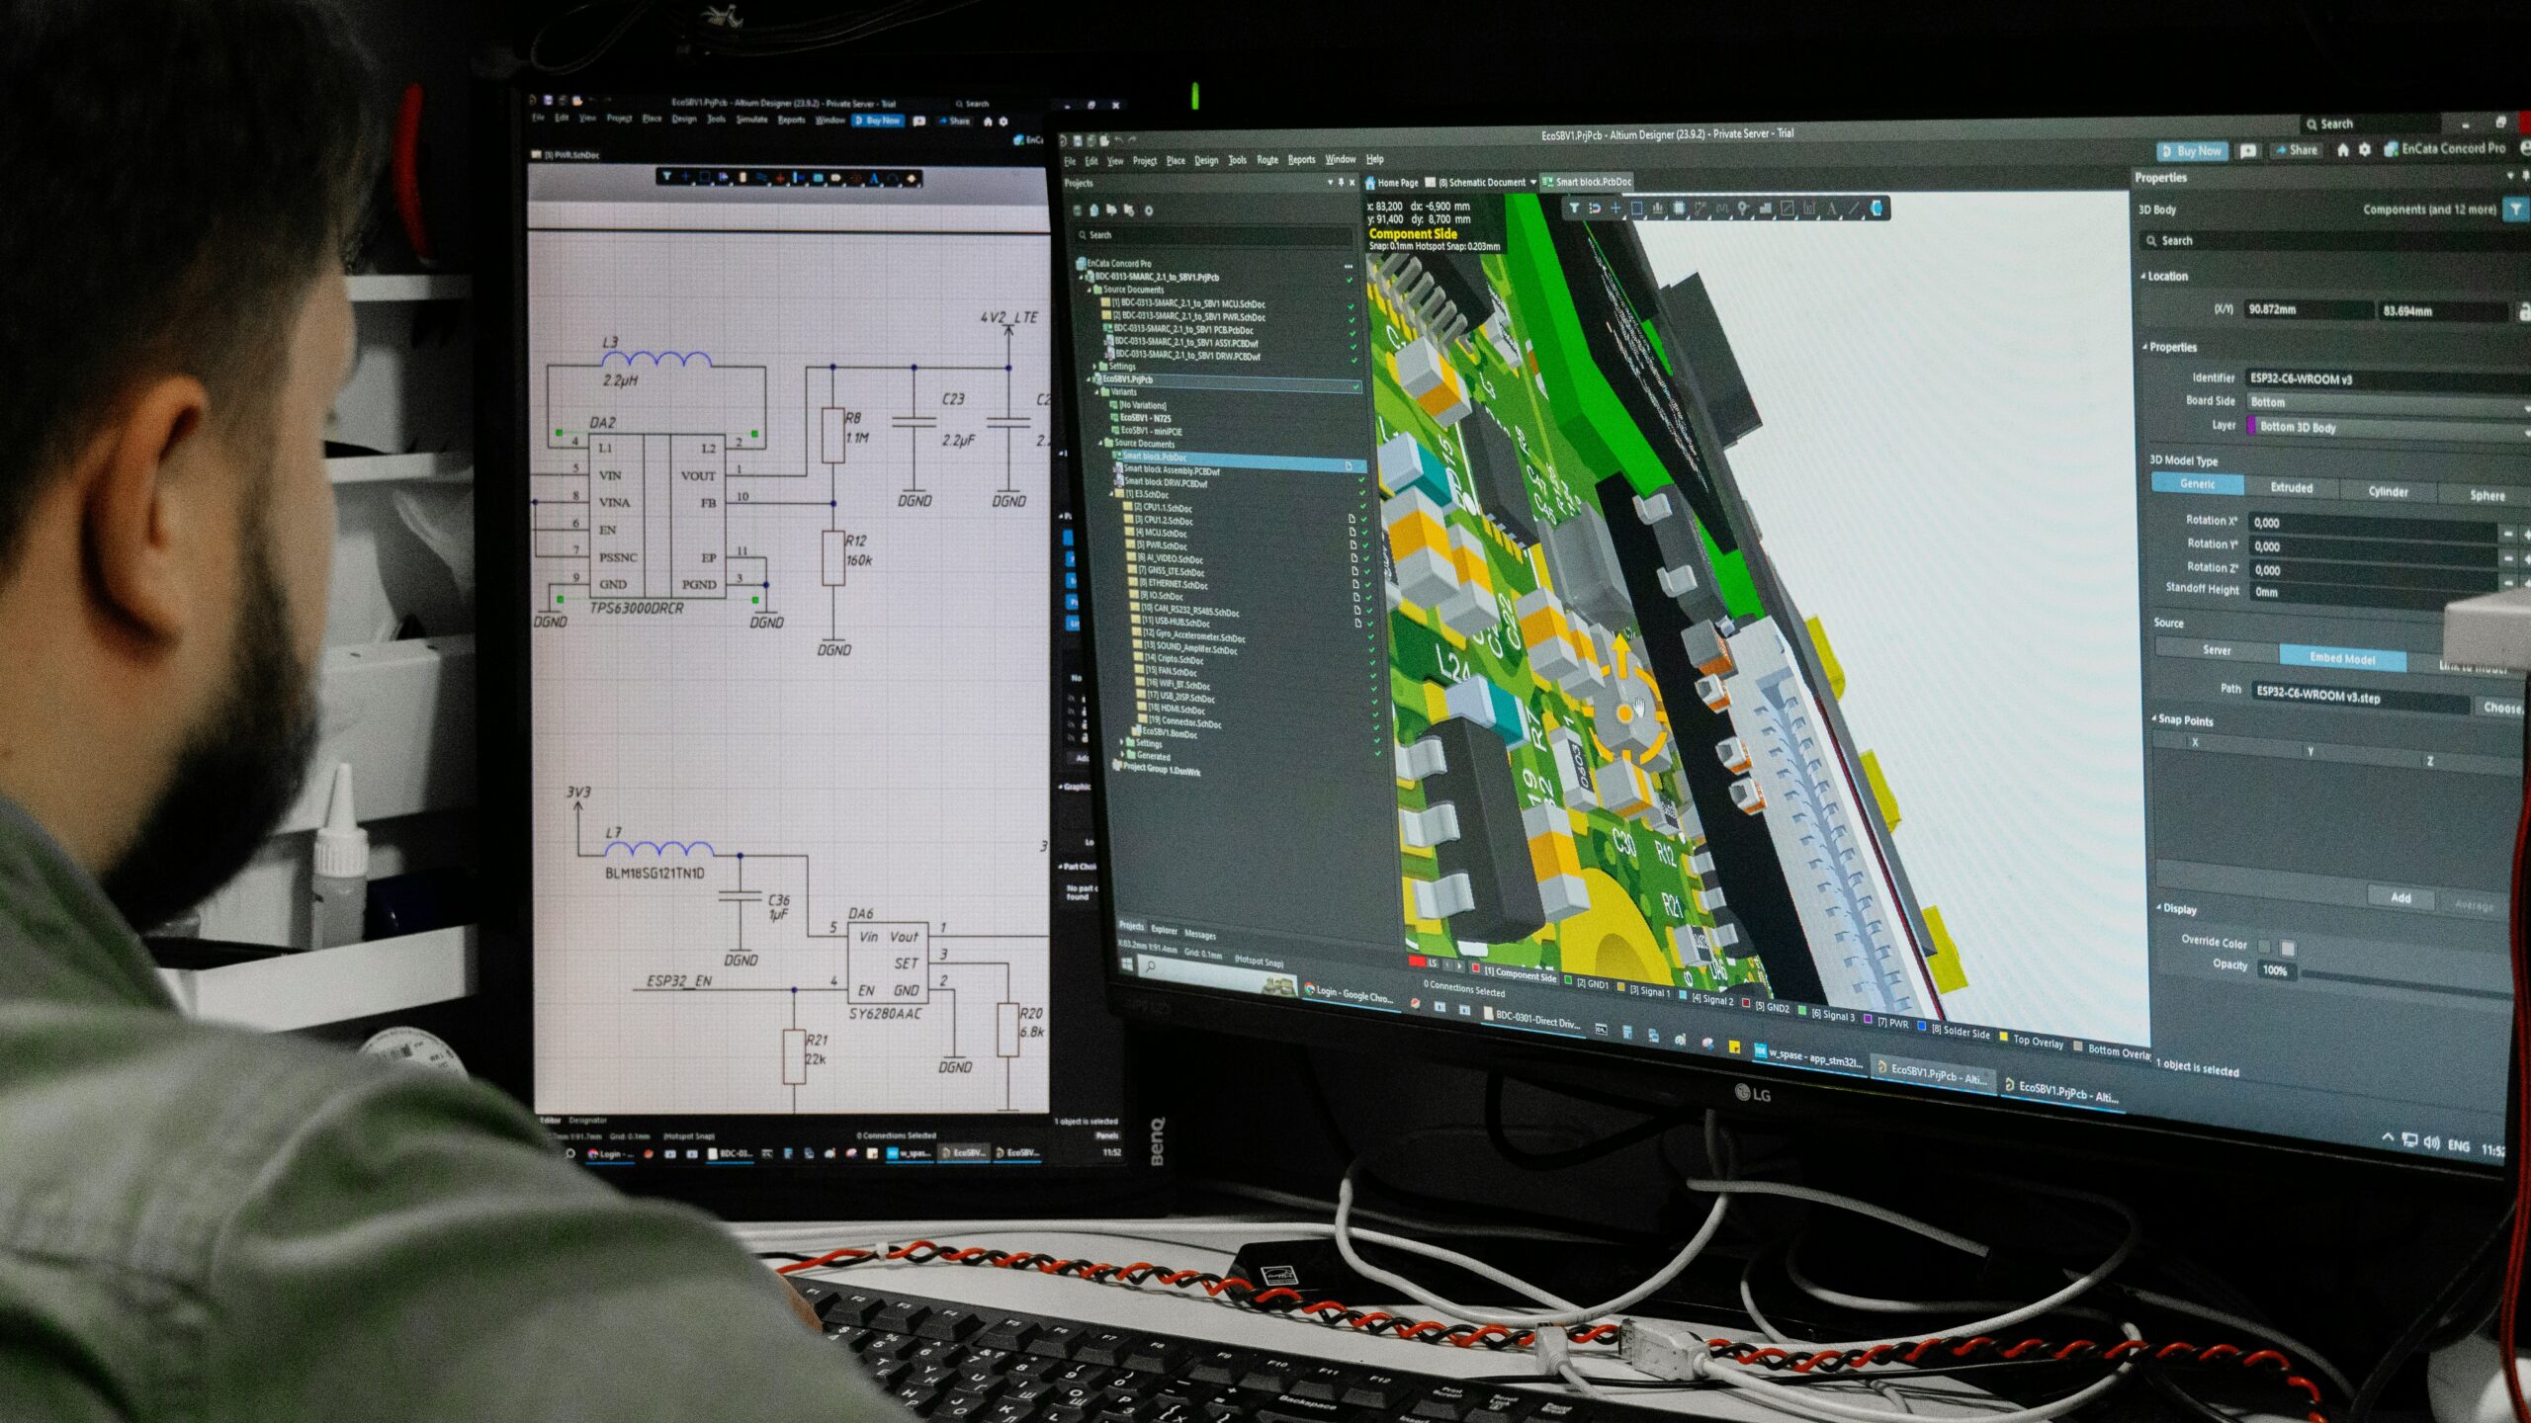Expand the Settings folder under BDC-0313 project

click(x=1095, y=366)
